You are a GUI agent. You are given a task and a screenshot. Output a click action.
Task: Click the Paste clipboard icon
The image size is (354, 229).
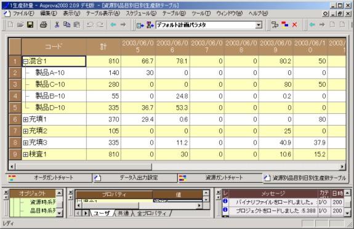pos(77,25)
